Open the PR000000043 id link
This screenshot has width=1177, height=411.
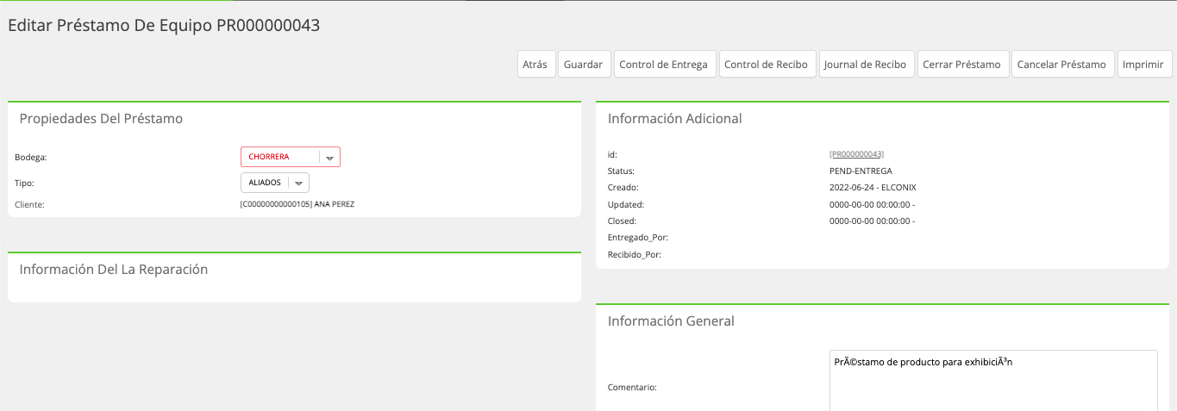(856, 154)
